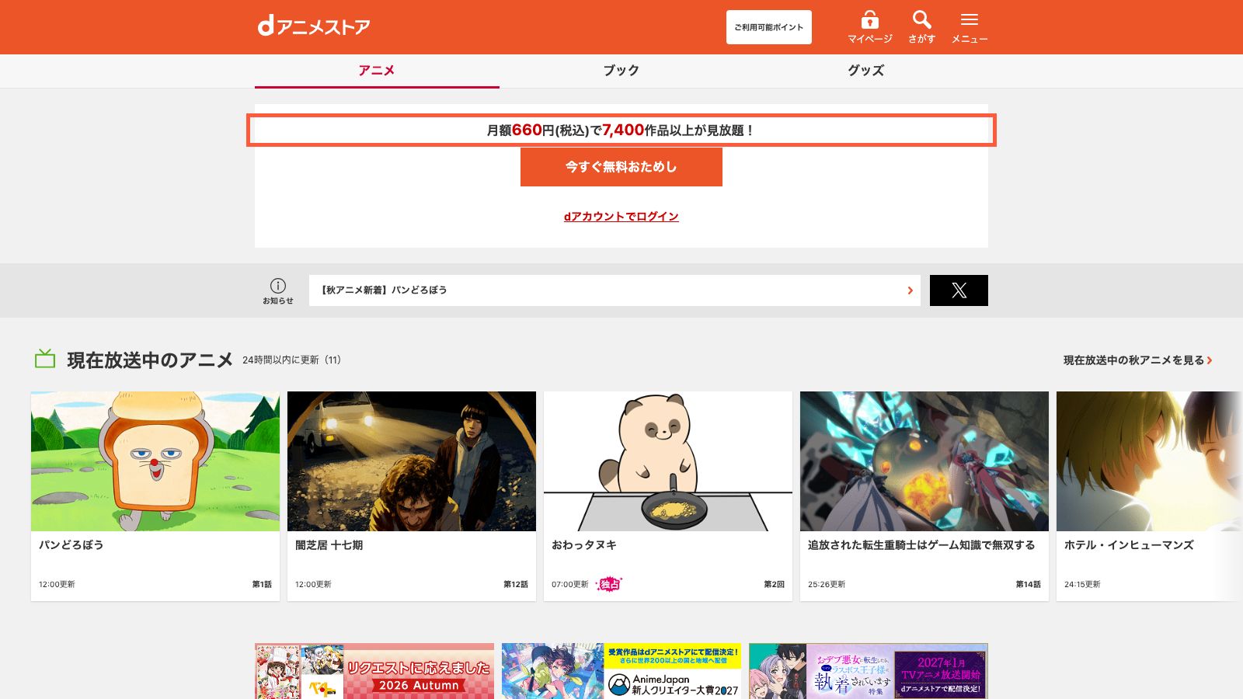Click the 24時間以内に更新（11）text

tap(292, 360)
